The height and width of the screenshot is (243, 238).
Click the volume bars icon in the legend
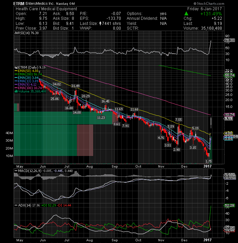point(16,91)
